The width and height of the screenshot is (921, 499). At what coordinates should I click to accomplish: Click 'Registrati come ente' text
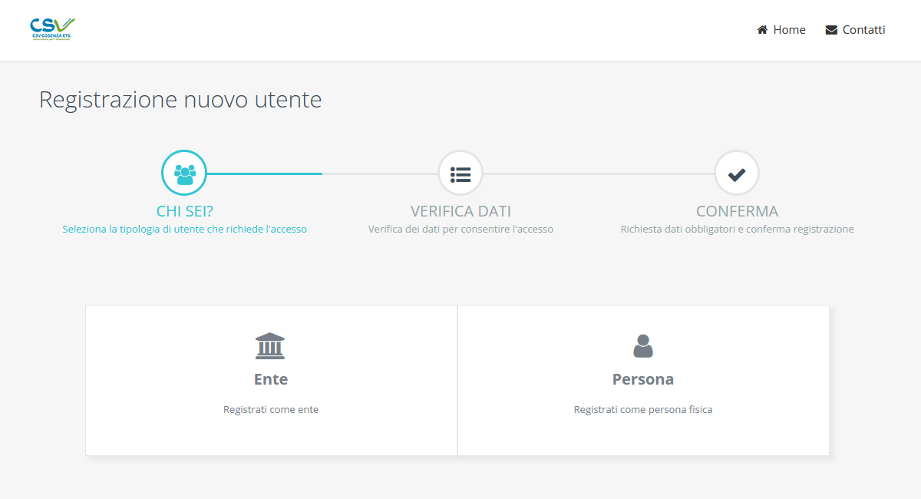point(271,410)
